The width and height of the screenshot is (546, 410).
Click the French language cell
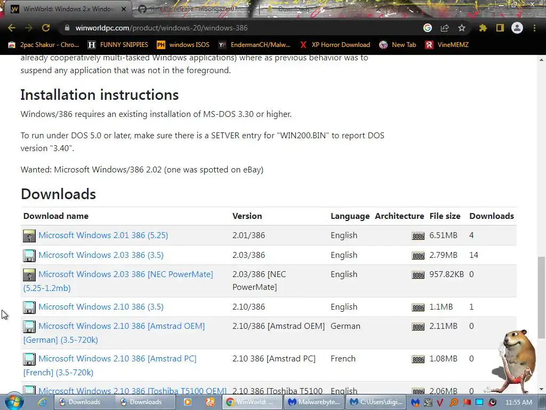tap(343, 358)
